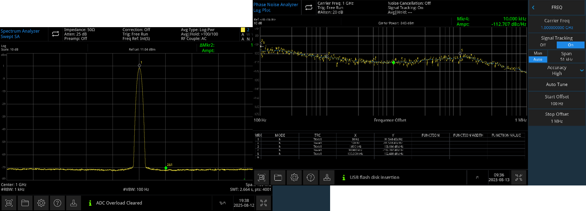Open the Phase Noise Analyzer Log Plot mode selector
The height and width of the screenshot is (211, 586).
point(275,7)
